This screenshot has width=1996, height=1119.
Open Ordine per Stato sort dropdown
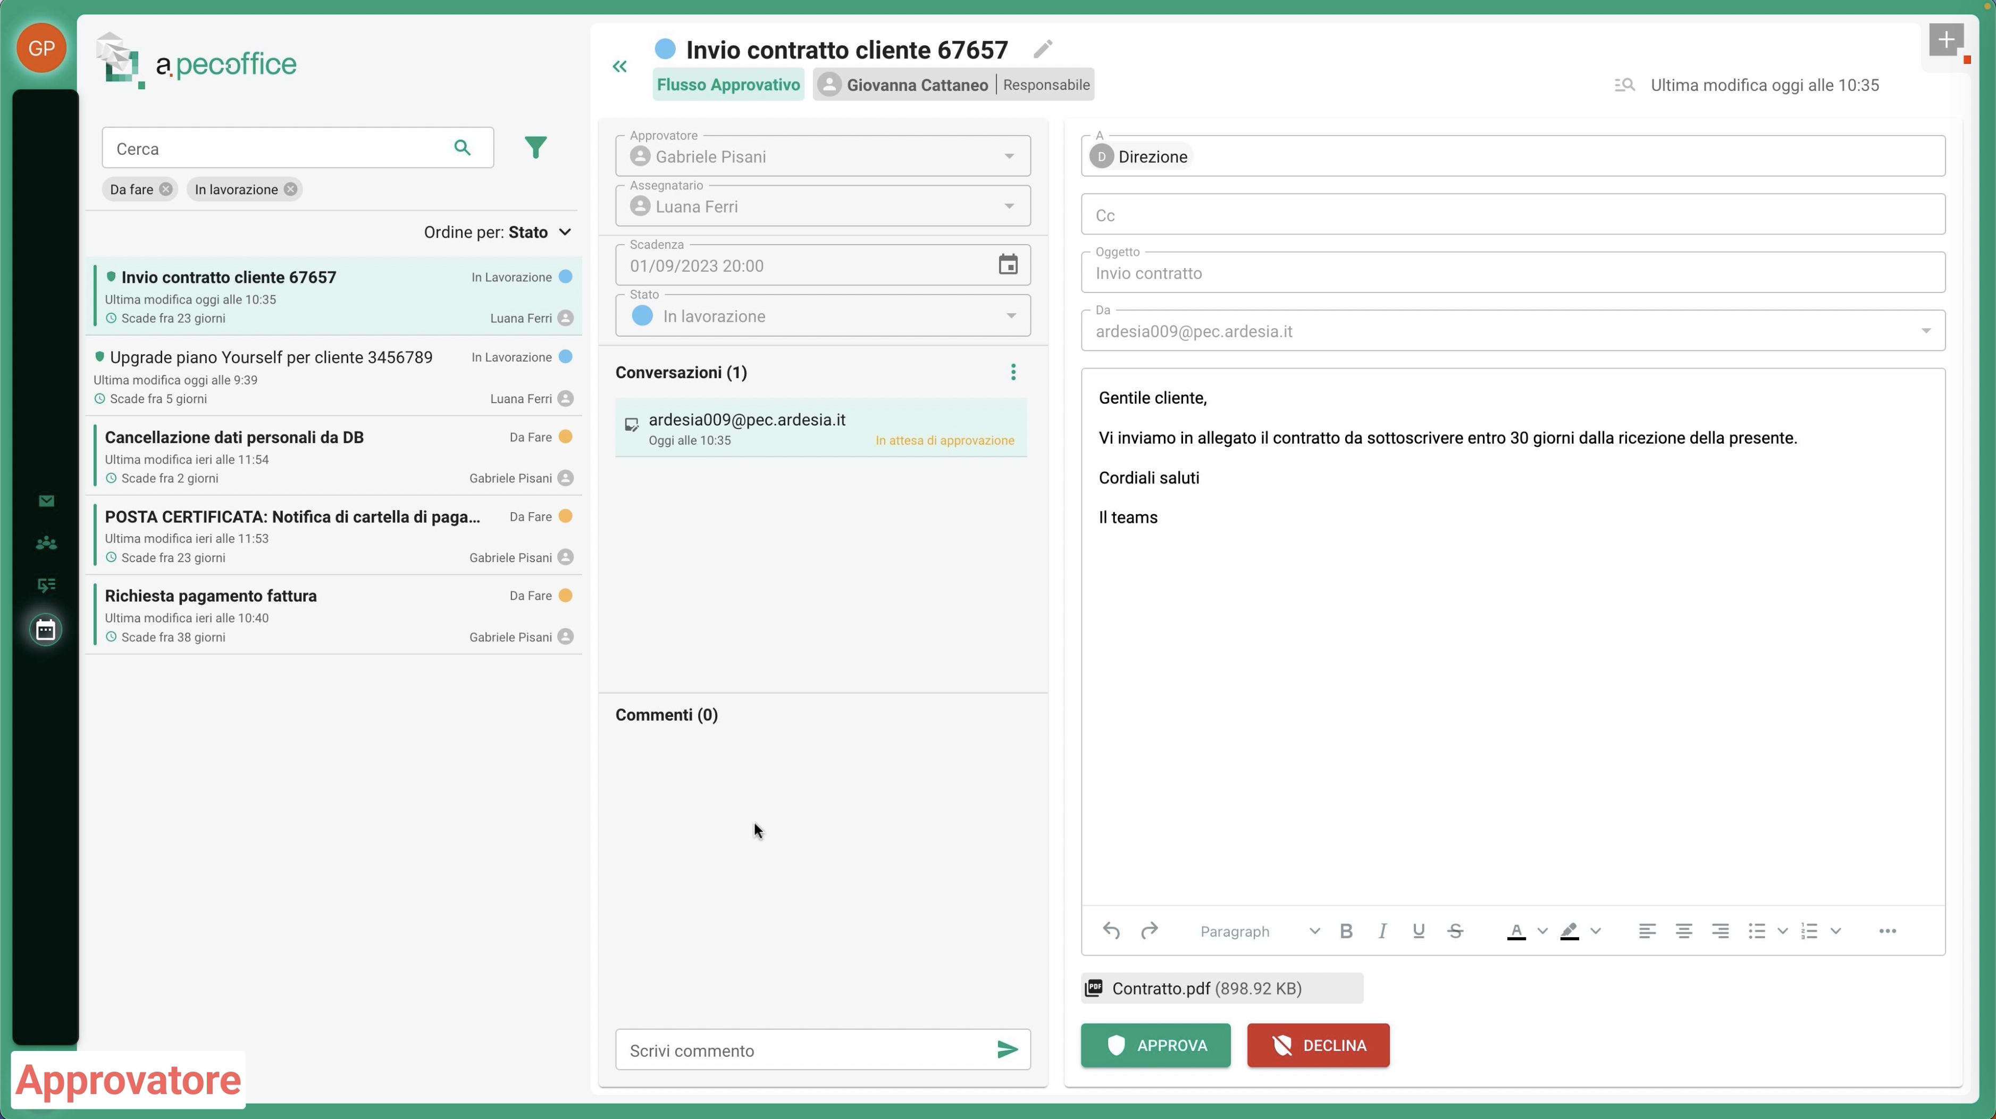(x=498, y=232)
